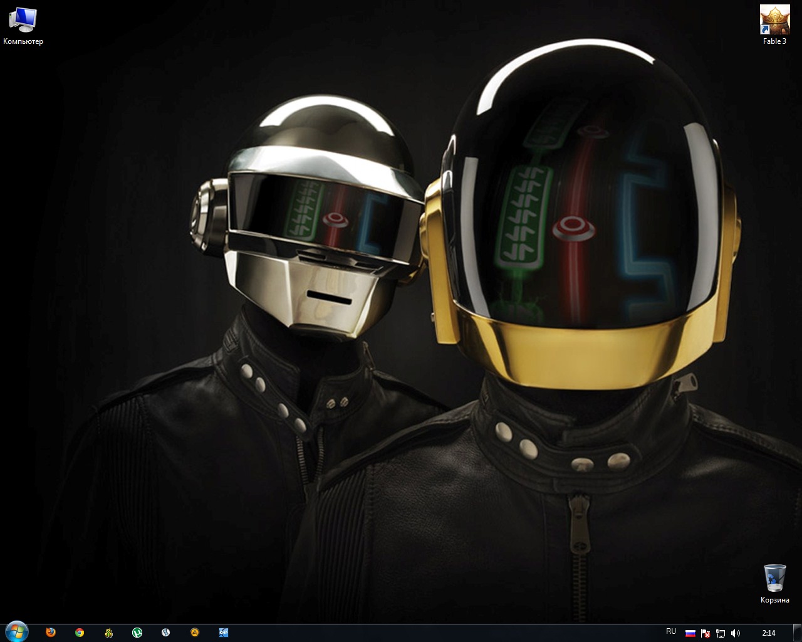Open the Корзина recycle bin
The width and height of the screenshot is (802, 642).
774,584
